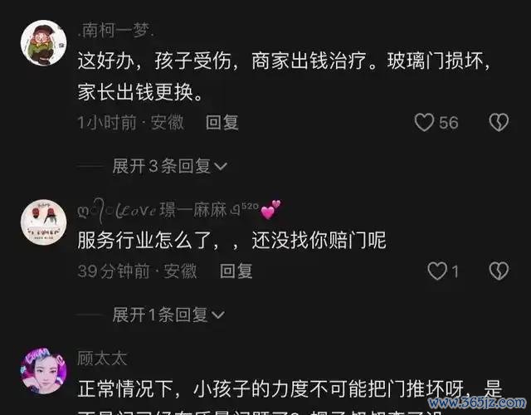Like the comment about 服务行业
Viewport: 531px width, 415px height.
click(x=437, y=271)
